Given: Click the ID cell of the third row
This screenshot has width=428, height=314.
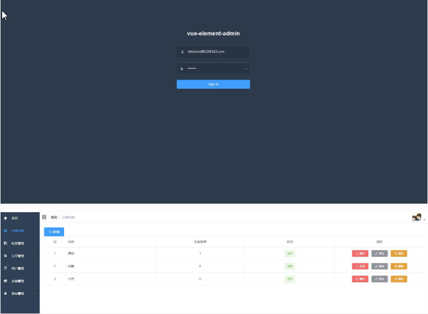Looking at the screenshot, I should coord(55,279).
